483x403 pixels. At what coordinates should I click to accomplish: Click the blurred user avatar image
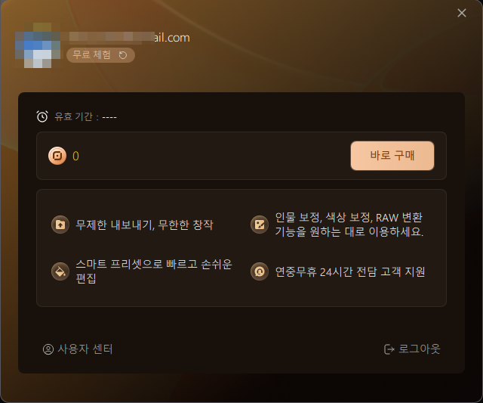point(38,45)
